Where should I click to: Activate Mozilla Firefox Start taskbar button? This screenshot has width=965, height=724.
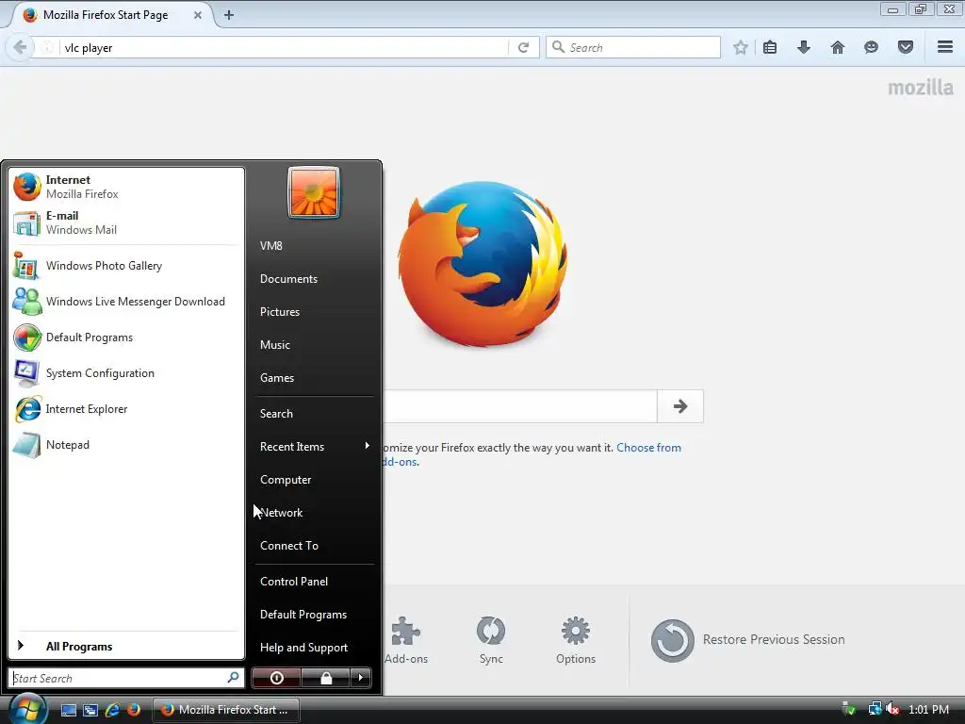point(225,710)
